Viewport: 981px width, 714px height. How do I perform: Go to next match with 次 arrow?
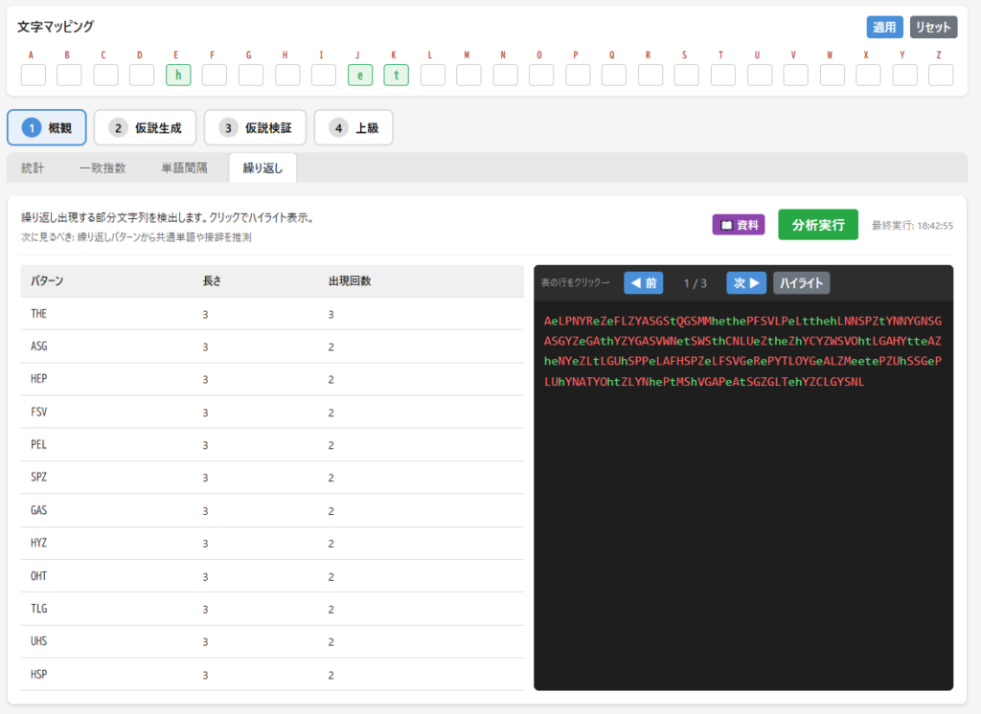(747, 282)
